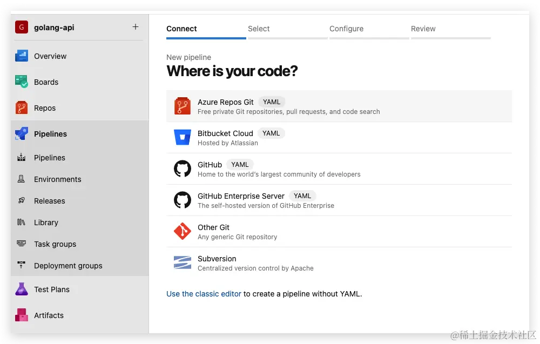
Task: Click 'Hosted by Atlassian' description
Action: coord(228,143)
